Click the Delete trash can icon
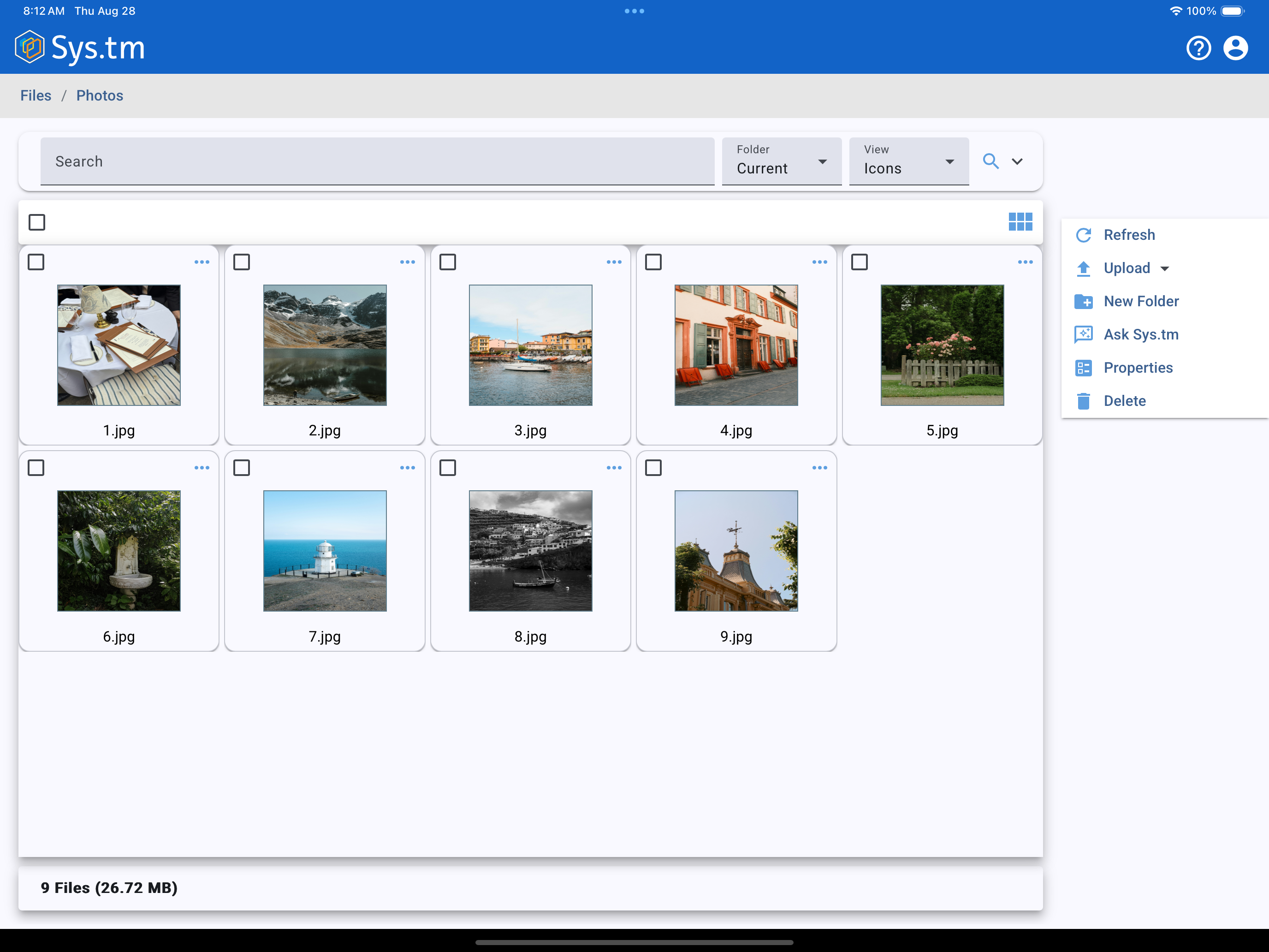 (x=1083, y=401)
